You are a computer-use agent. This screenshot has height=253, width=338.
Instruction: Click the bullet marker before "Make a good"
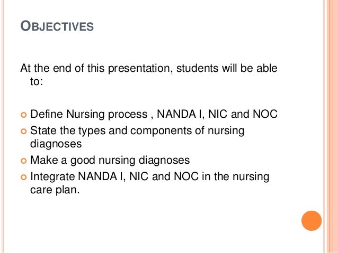23,160
